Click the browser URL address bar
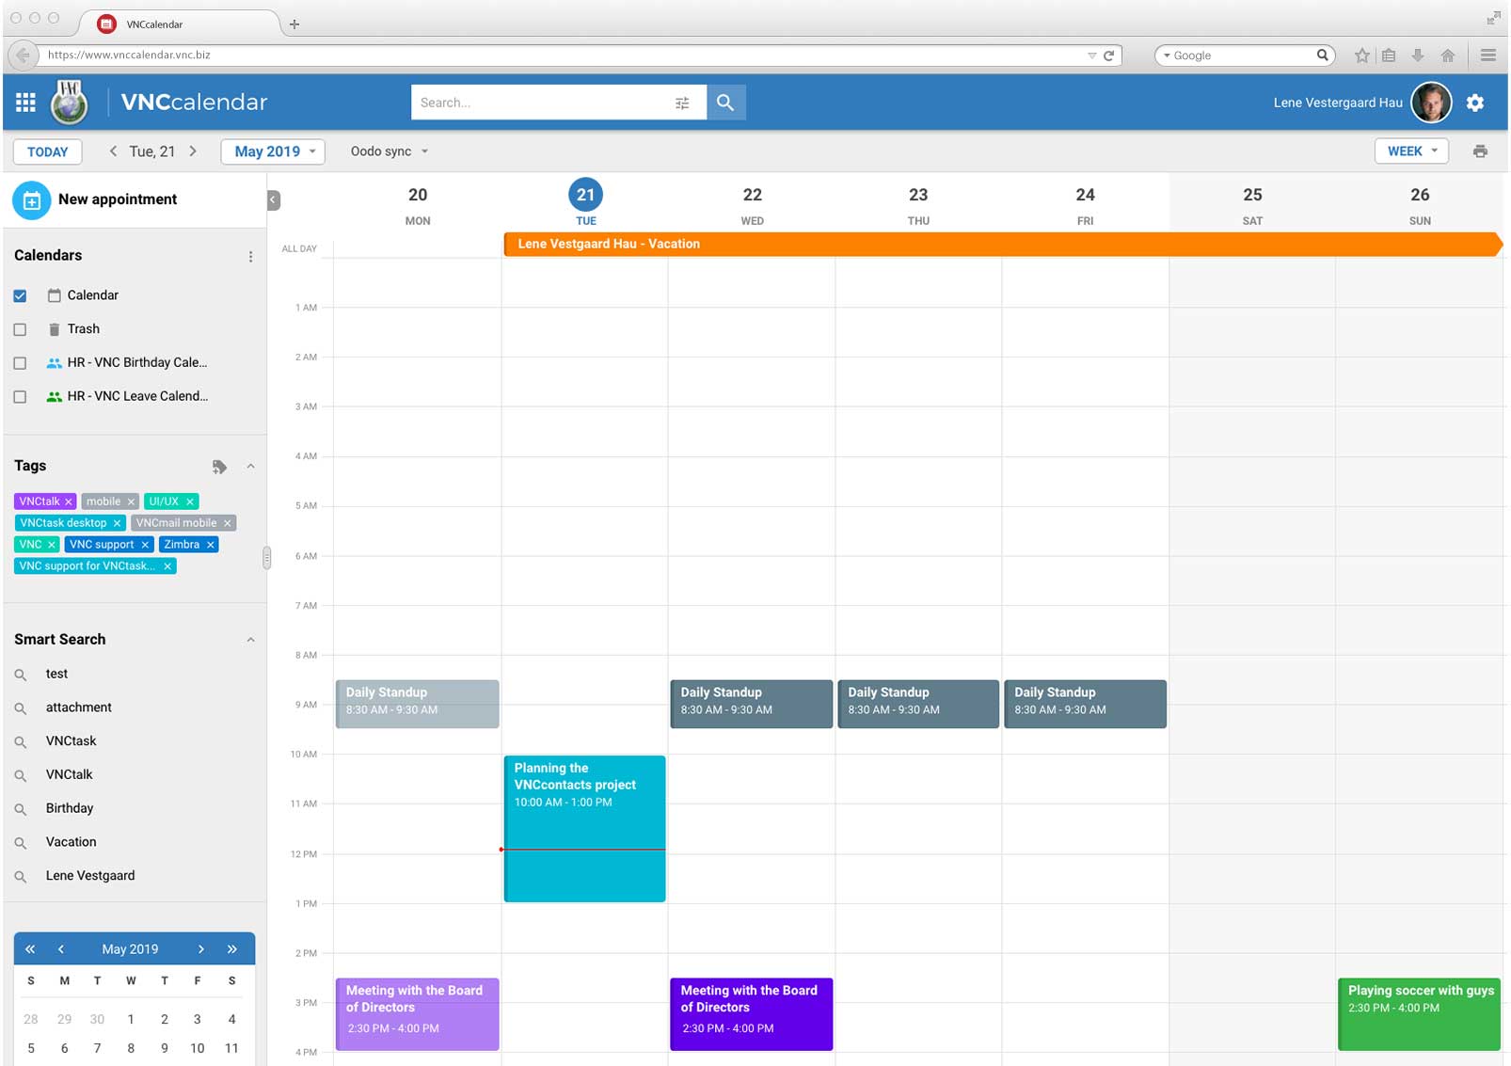Viewport: 1511px width, 1066px height. (x=565, y=56)
